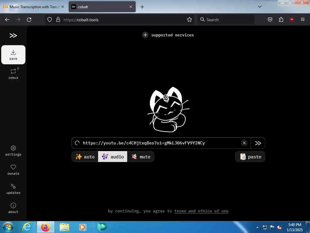The width and height of the screenshot is (310, 233).
Task: Show hidden system tray icons
Action: (257, 227)
